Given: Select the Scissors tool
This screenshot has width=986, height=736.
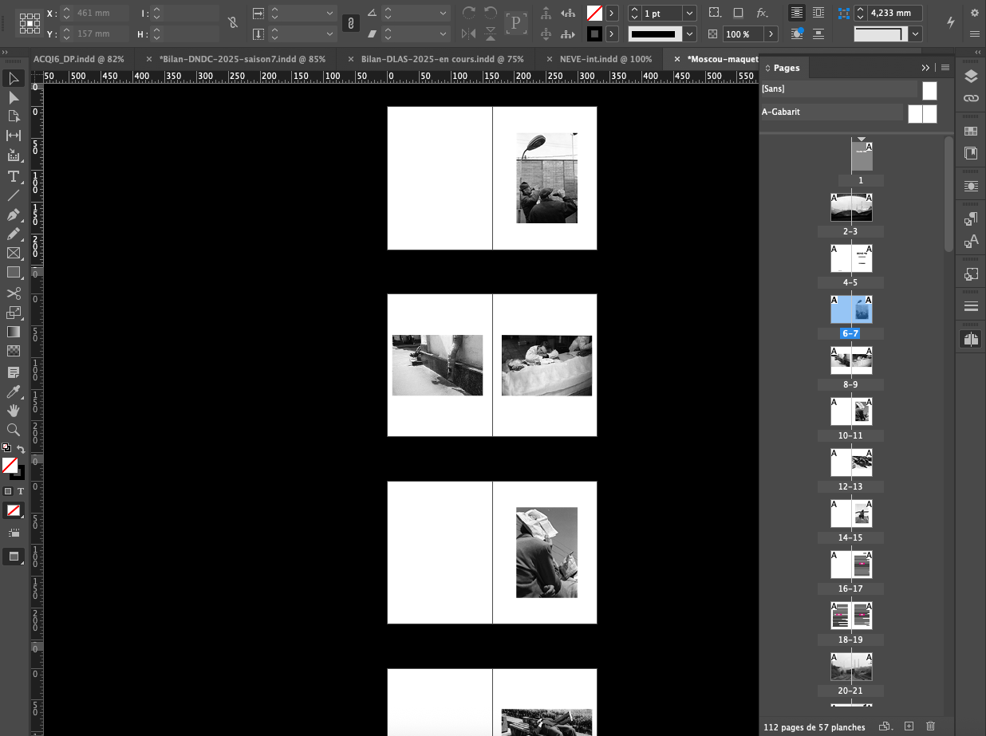Looking at the screenshot, I should pos(14,293).
